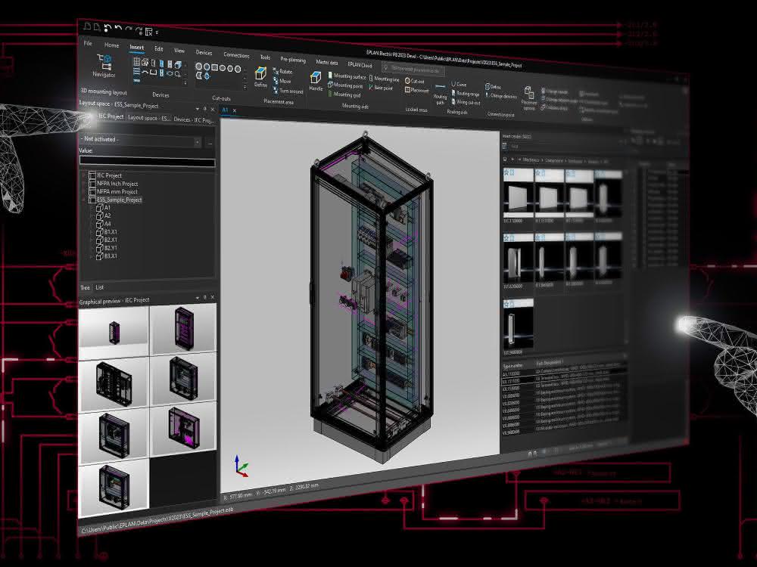Expand the NFPA mm Project tree node
Screen dimensions: 757x567
point(84,191)
